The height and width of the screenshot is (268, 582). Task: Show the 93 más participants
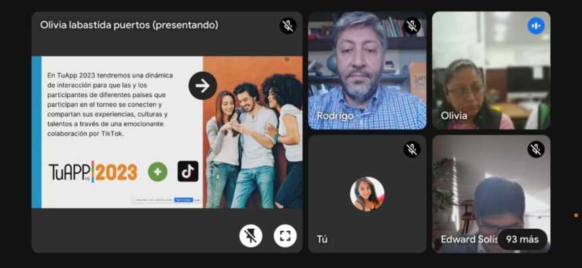pos(522,240)
